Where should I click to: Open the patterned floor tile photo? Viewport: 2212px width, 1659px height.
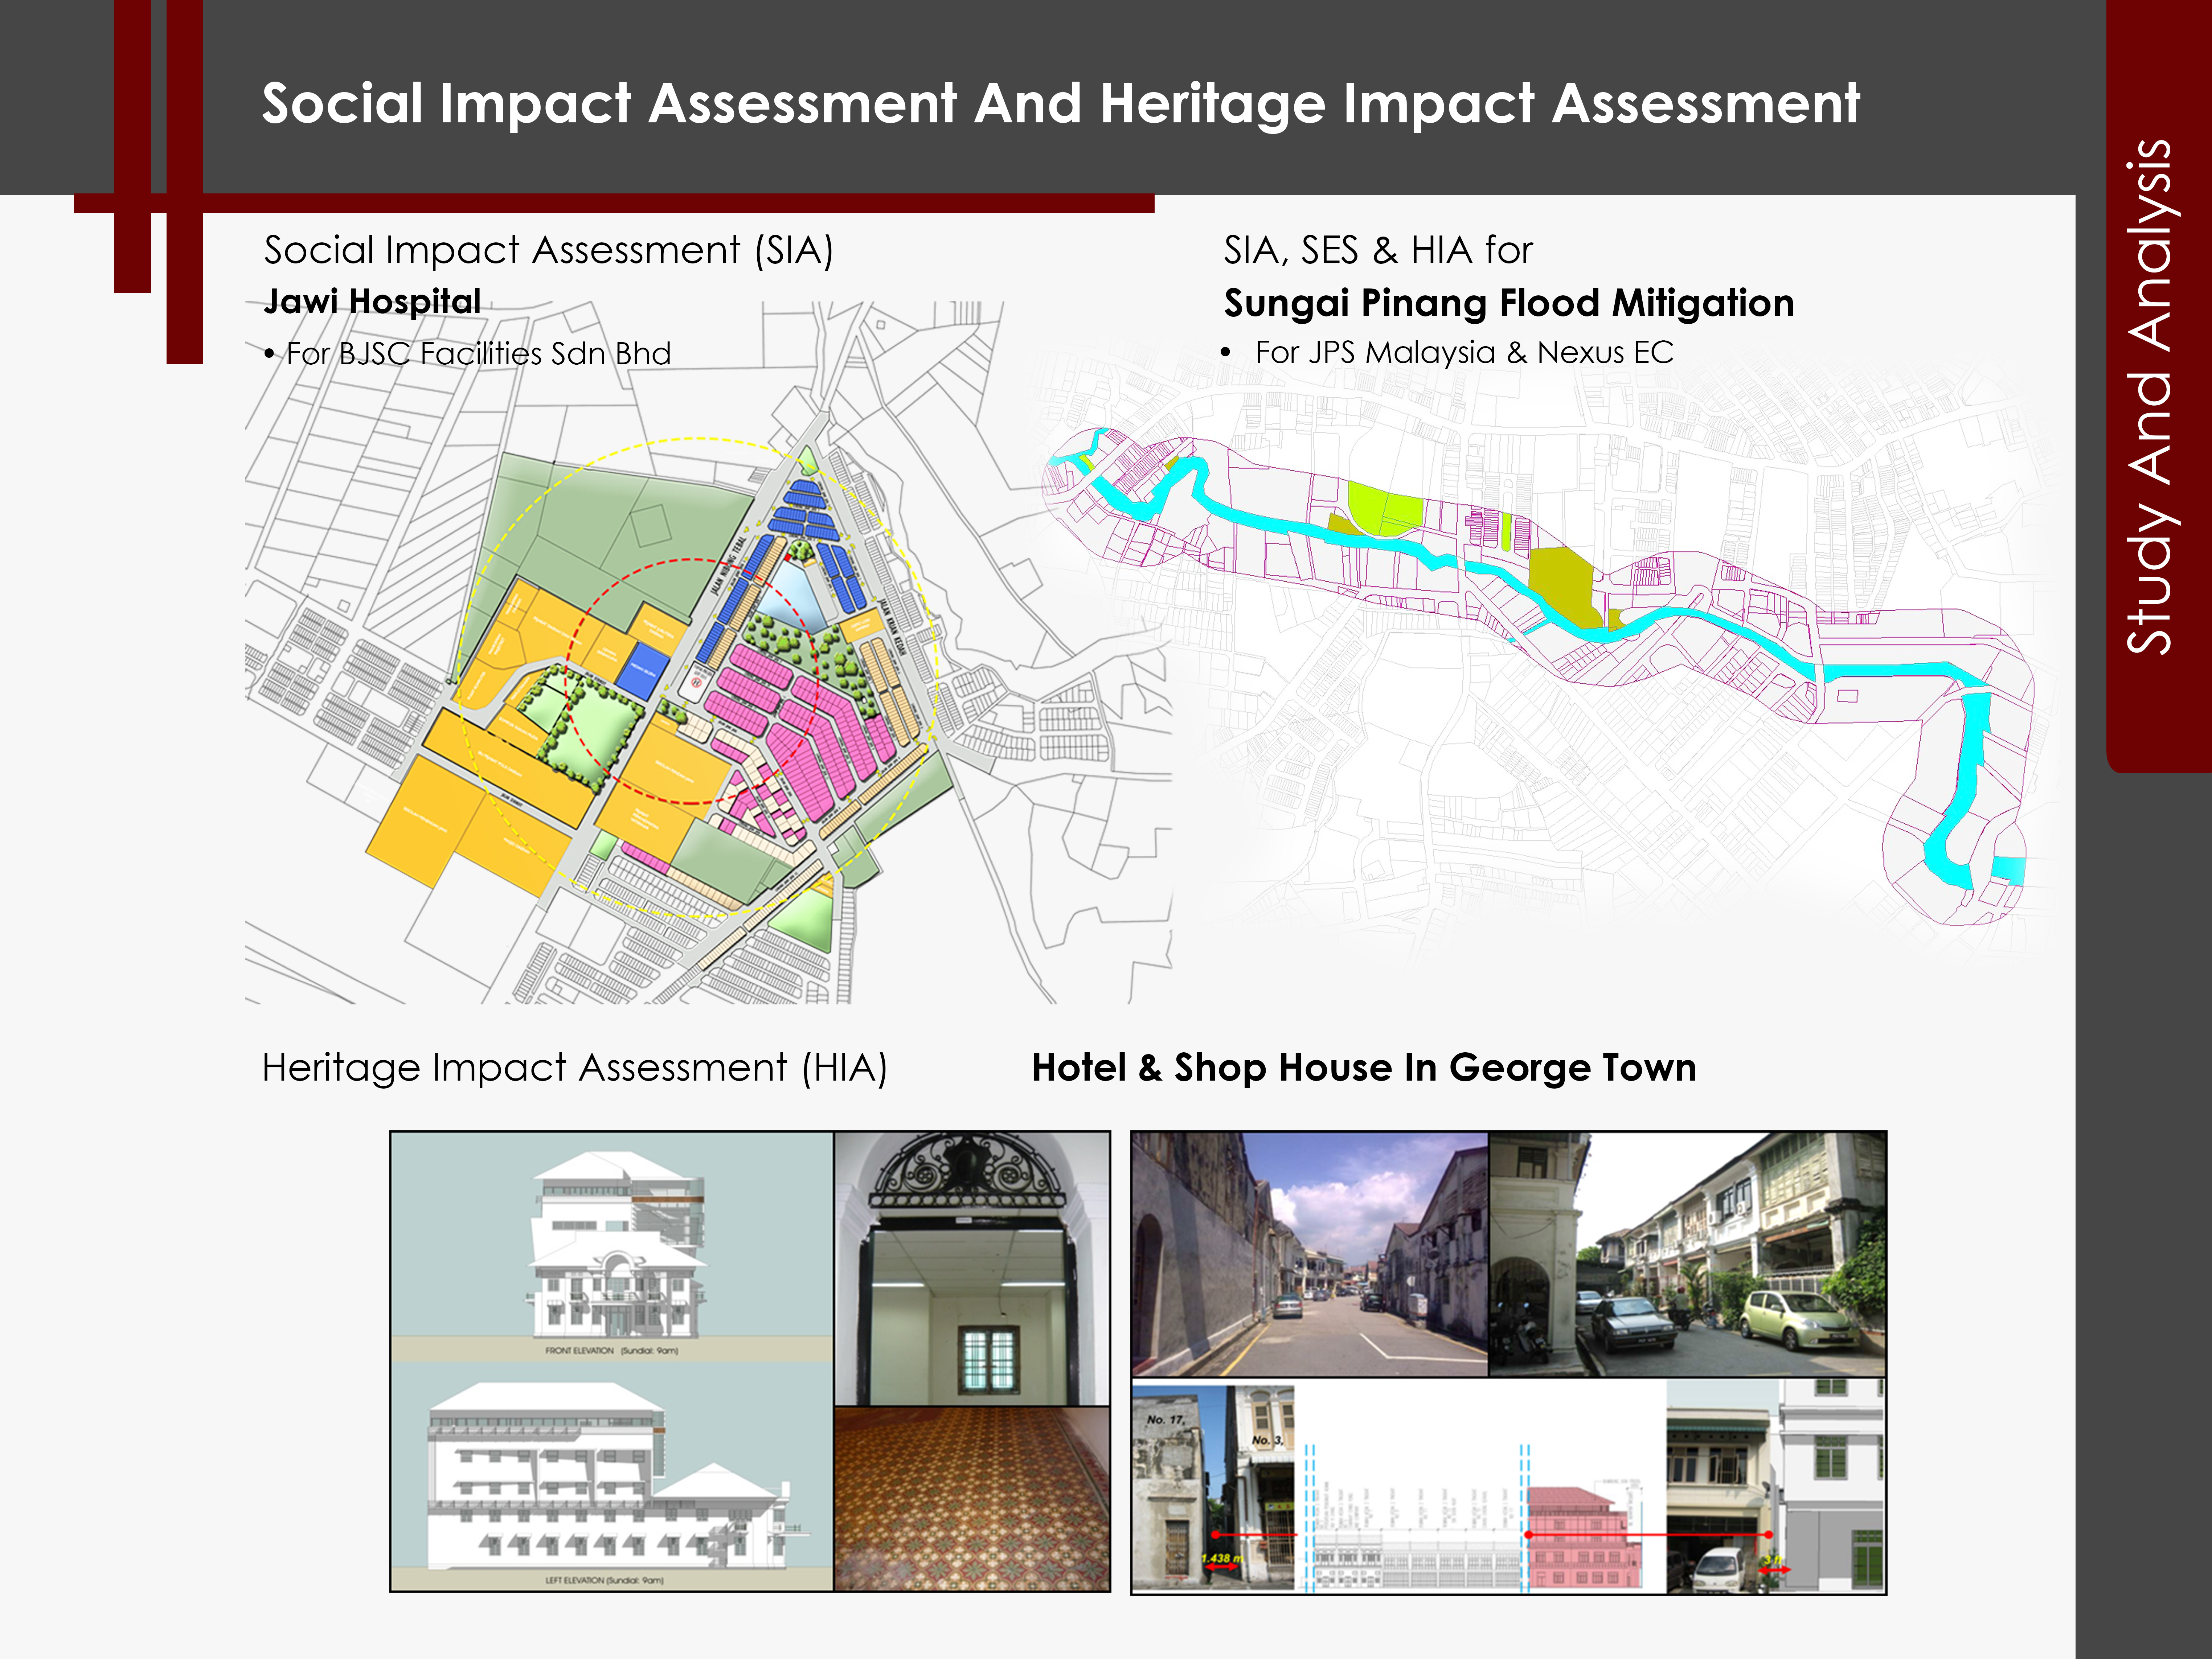(x=972, y=1498)
